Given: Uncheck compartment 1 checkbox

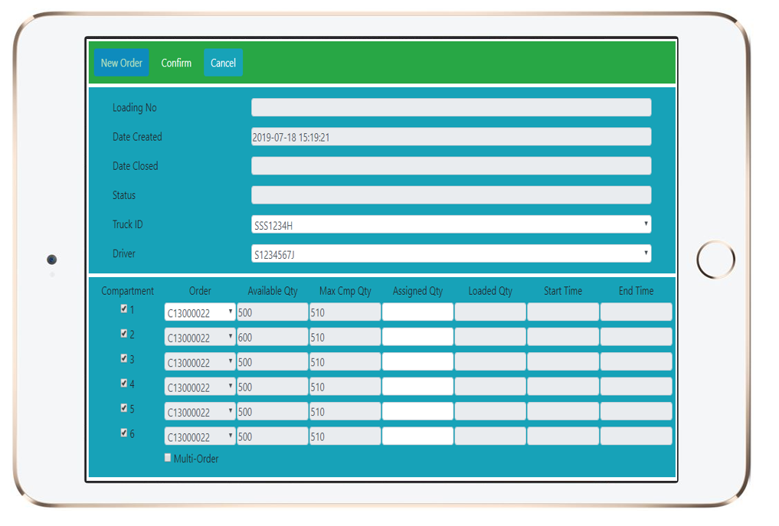Looking at the screenshot, I should 124,309.
